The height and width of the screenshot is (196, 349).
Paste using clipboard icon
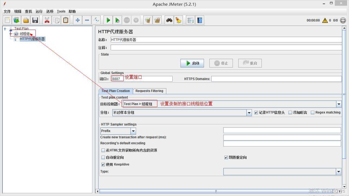click(66, 20)
